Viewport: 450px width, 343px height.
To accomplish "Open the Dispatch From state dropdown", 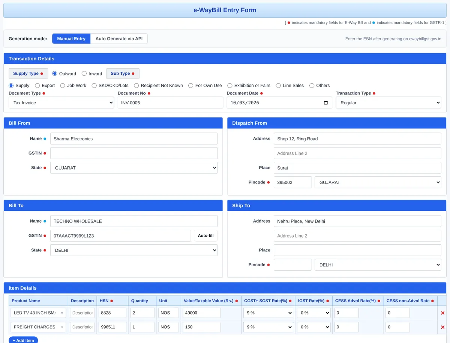I will (x=378, y=182).
